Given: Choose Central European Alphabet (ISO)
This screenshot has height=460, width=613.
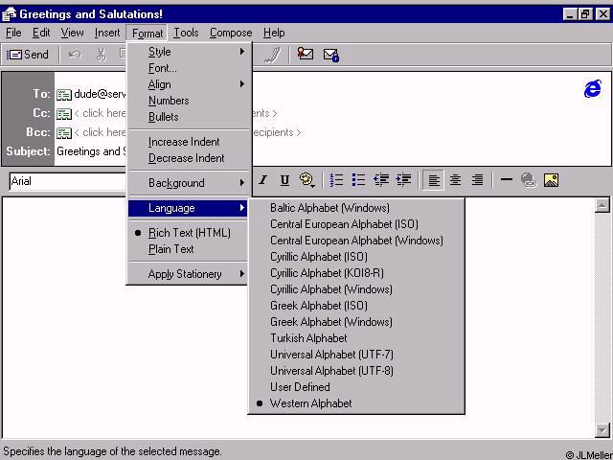Looking at the screenshot, I should [356, 224].
